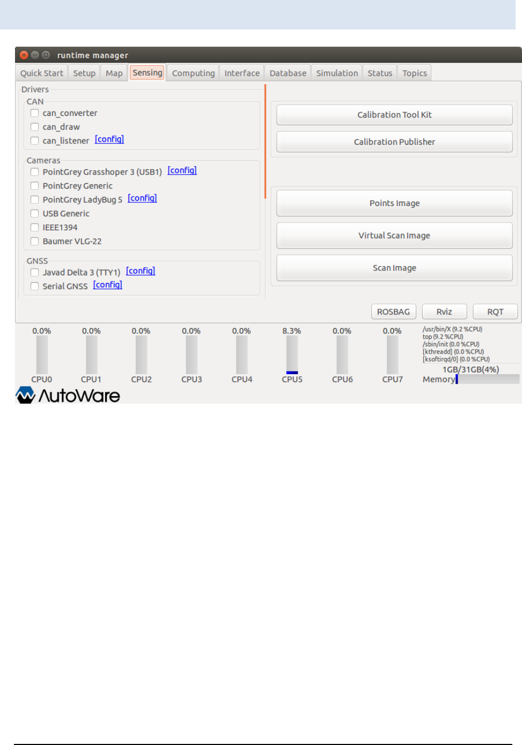522x745 pixels.
Task: Open the Database tab
Action: (x=288, y=73)
